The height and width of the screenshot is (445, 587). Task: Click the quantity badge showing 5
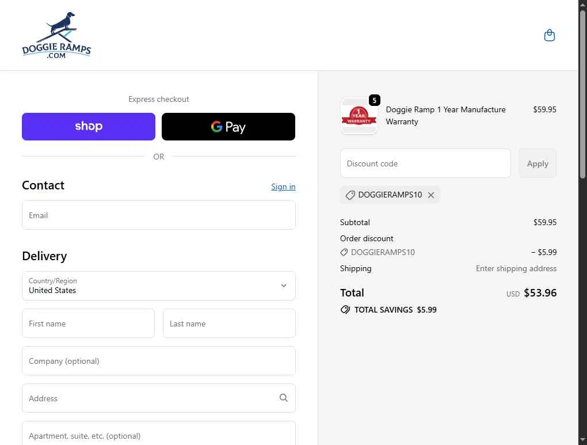pos(375,100)
